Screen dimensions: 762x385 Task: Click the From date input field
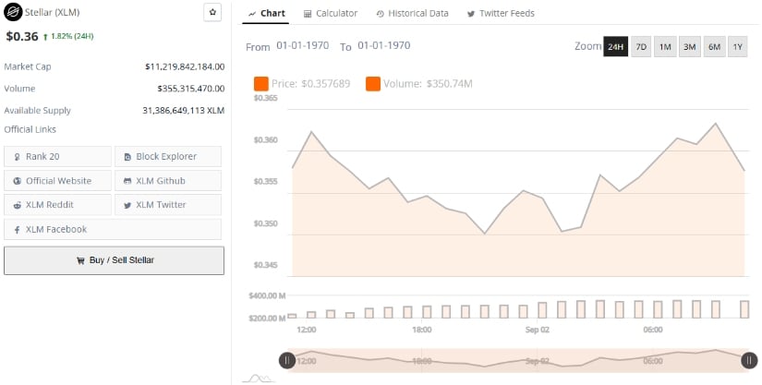pos(303,45)
